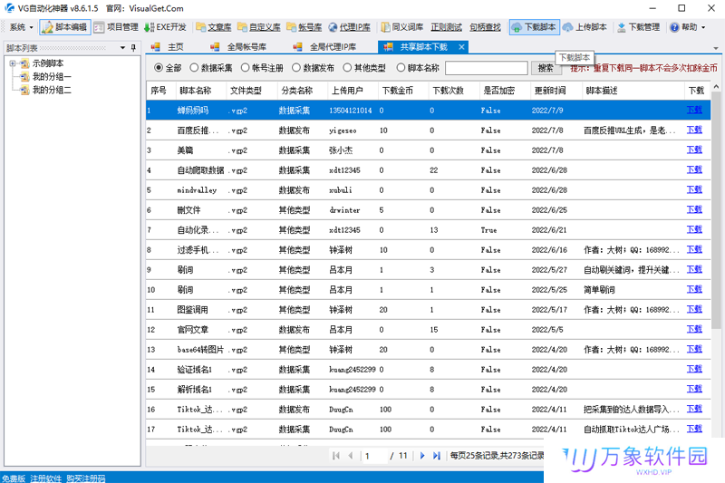Download the 官网文章 script in row 12

[x=694, y=329]
